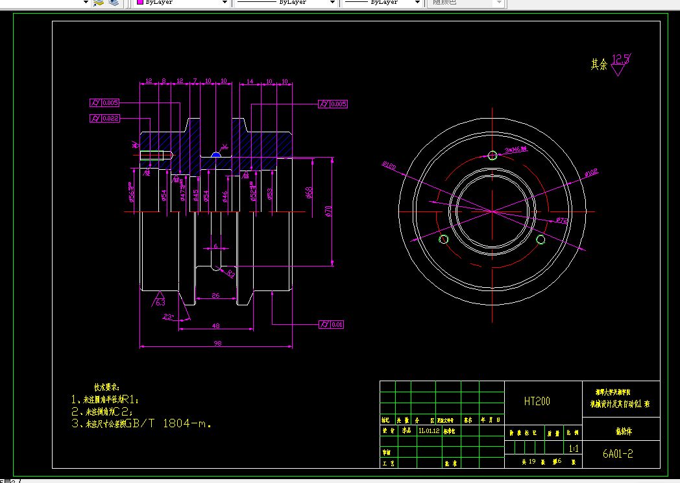Select the GB/T 1804-m requirement line
This screenshot has width=680, height=483.
[x=141, y=423]
